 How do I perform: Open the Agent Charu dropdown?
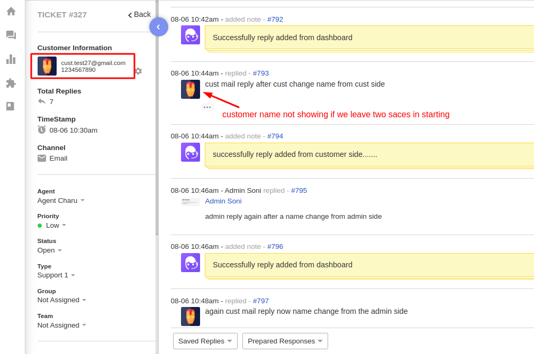pyautogui.click(x=61, y=201)
